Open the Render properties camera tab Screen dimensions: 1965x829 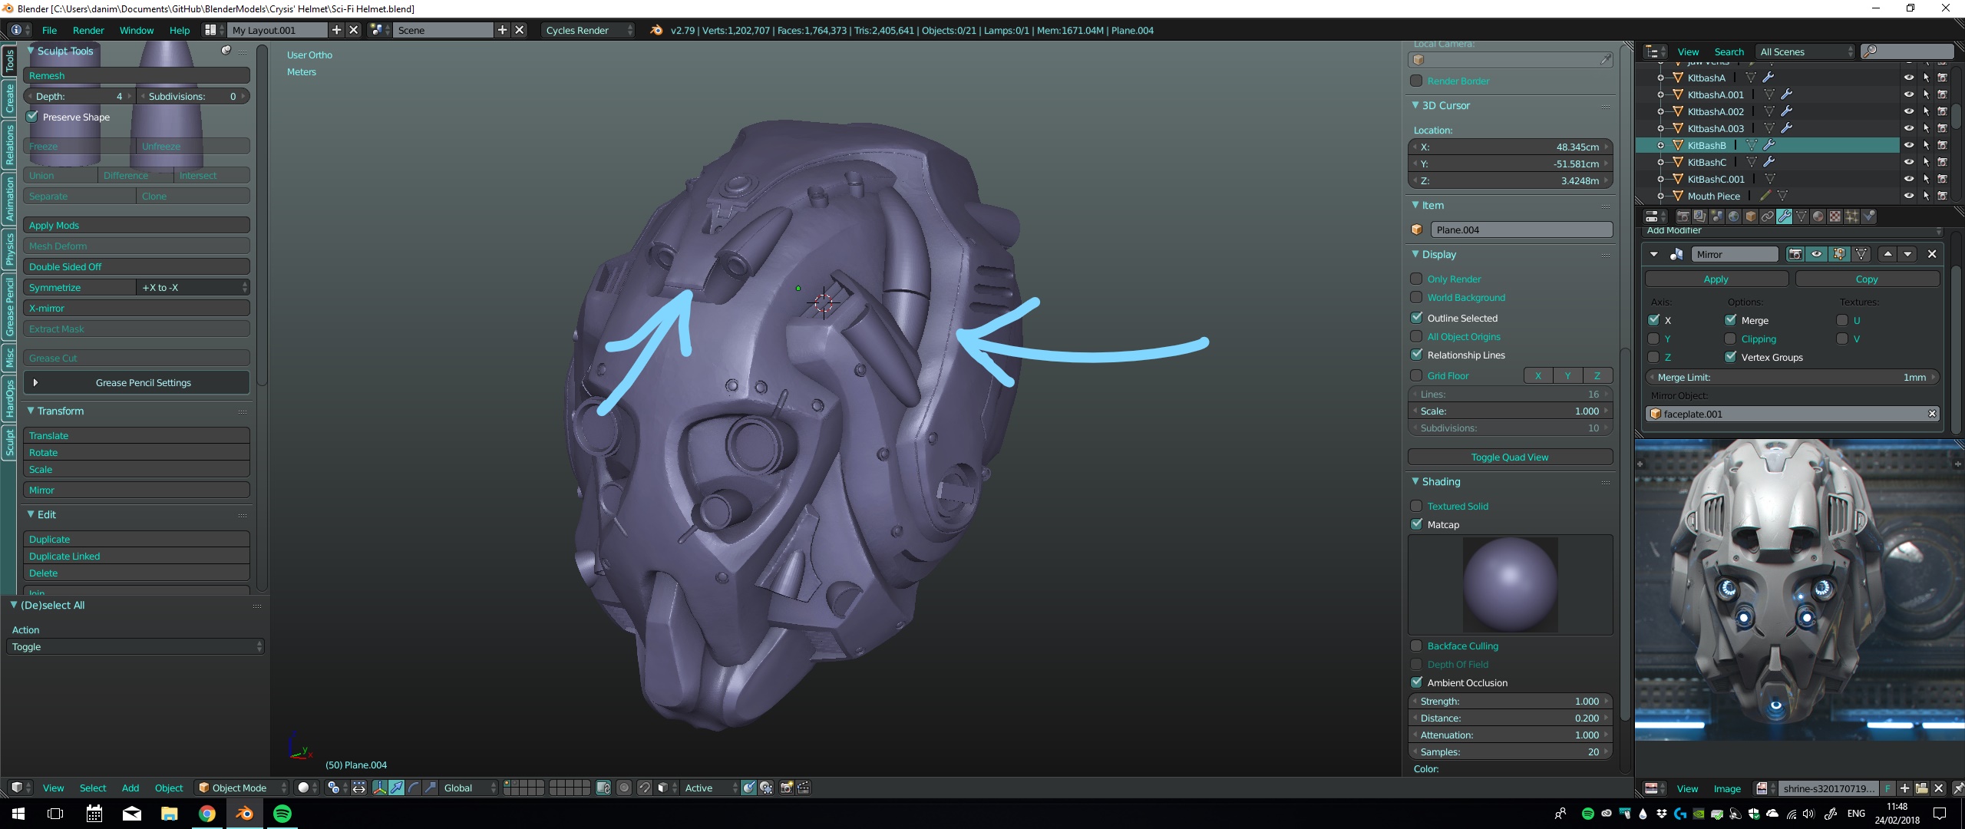(1683, 216)
